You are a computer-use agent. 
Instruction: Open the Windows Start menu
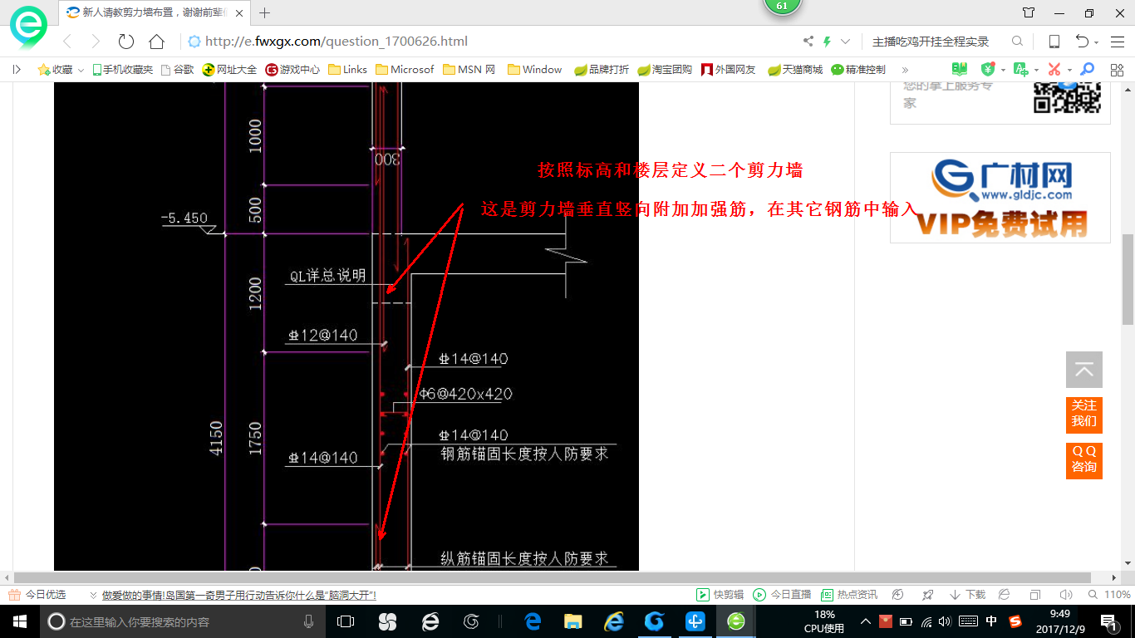(x=20, y=621)
